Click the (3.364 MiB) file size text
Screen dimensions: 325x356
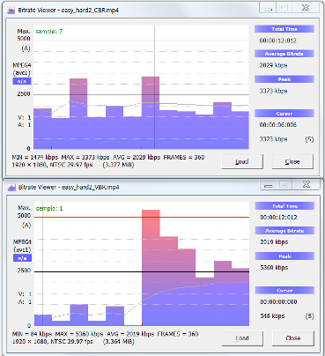click(119, 342)
